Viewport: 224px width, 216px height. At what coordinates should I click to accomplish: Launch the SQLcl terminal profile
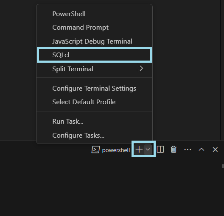pyautogui.click(x=95, y=55)
